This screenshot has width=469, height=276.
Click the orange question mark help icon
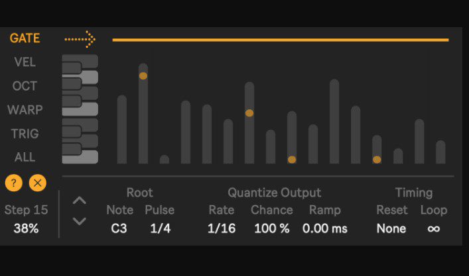[x=13, y=182]
